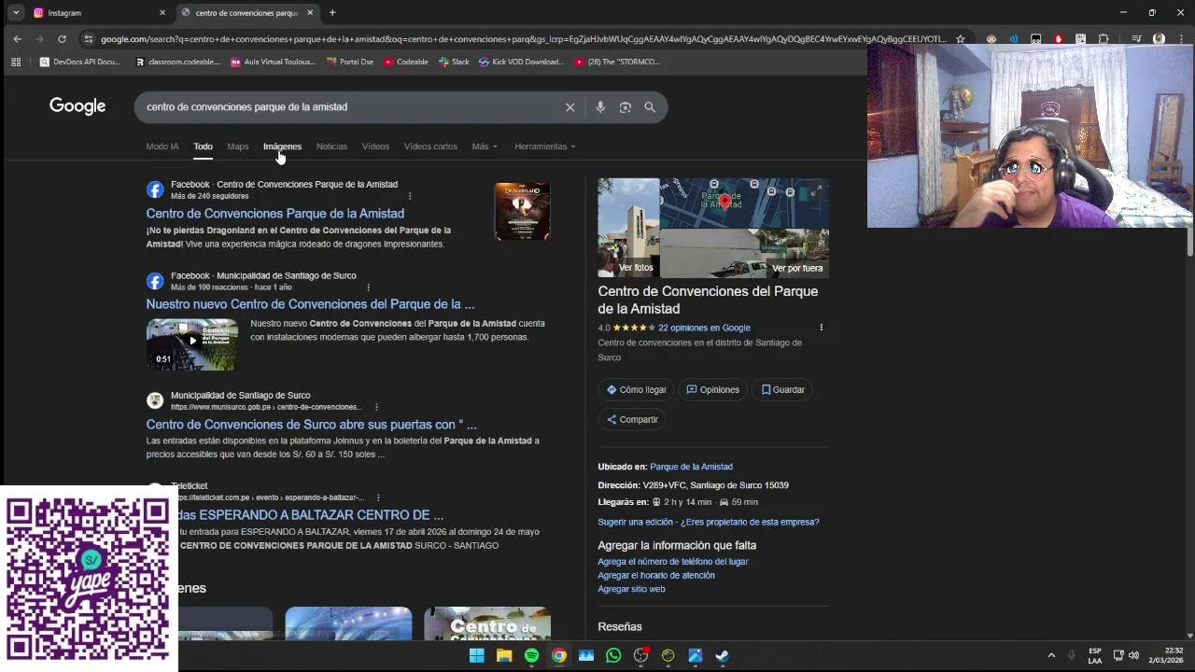Click Sugerir una edición link
Image resolution: width=1195 pixels, height=672 pixels.
(635, 523)
